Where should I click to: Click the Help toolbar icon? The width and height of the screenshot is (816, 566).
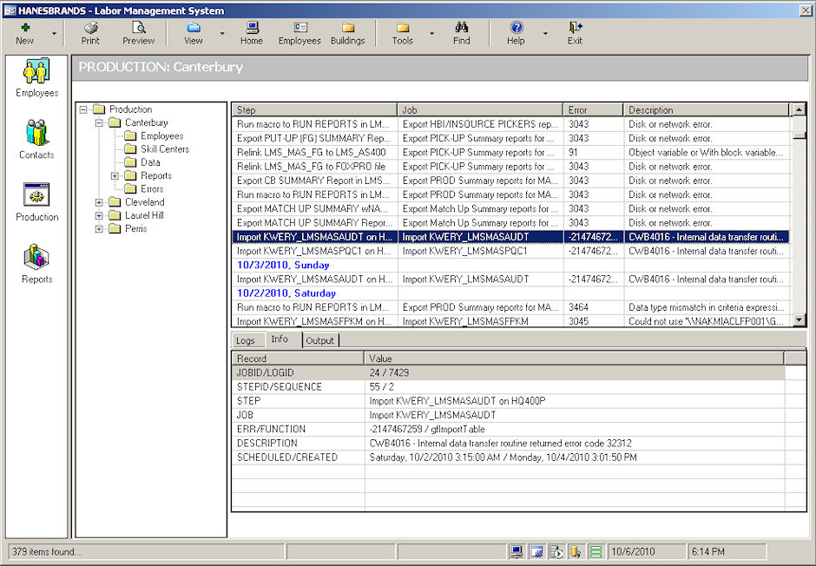click(x=516, y=33)
